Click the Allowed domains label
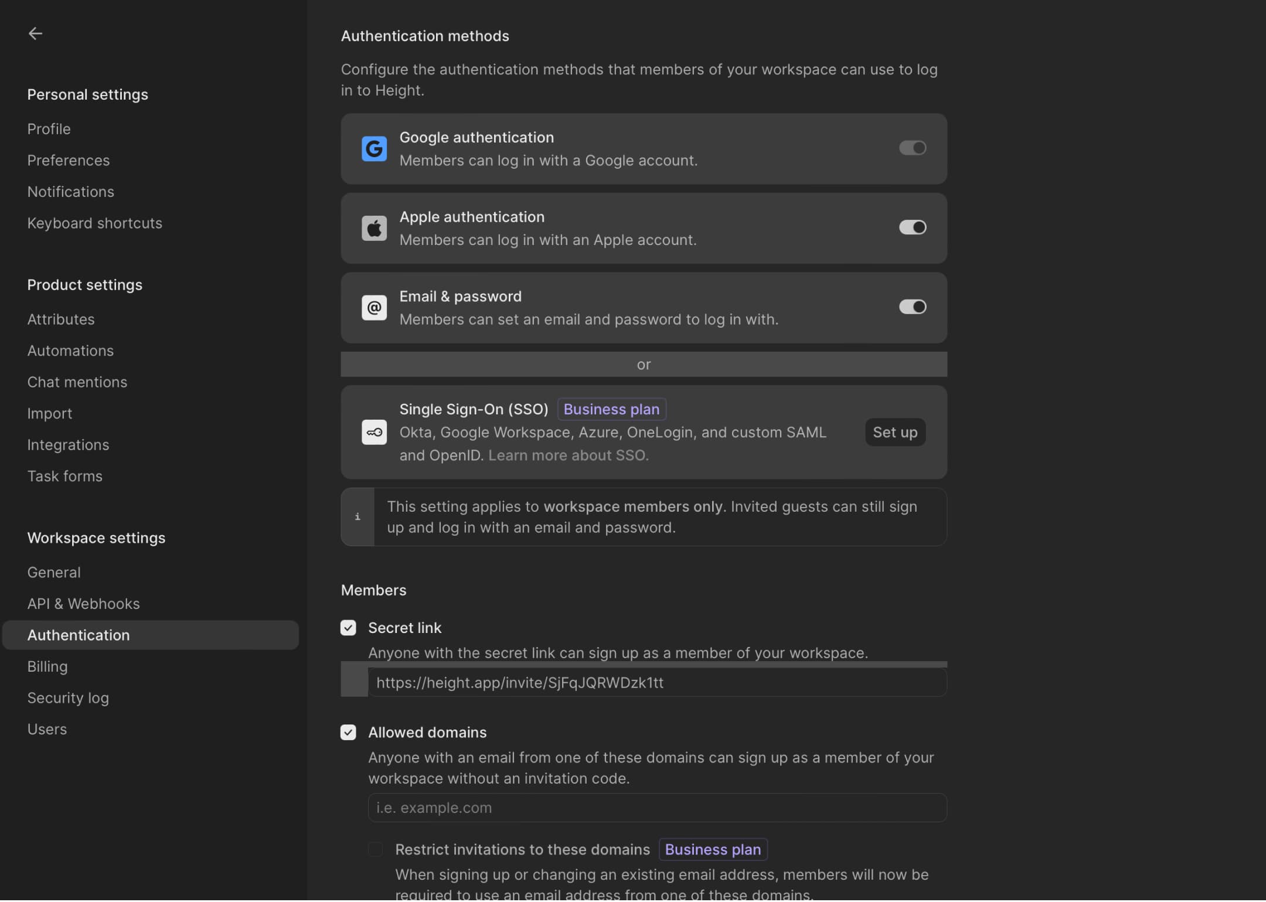 pyautogui.click(x=427, y=733)
